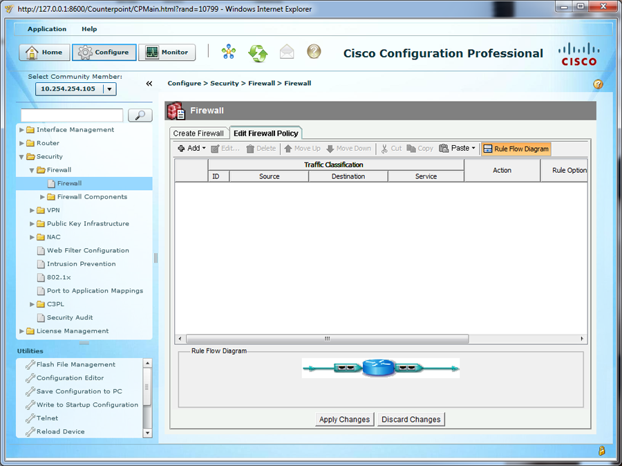Screen dimensions: 622x466
Task: Collapse the Security folder
Action: (22, 157)
